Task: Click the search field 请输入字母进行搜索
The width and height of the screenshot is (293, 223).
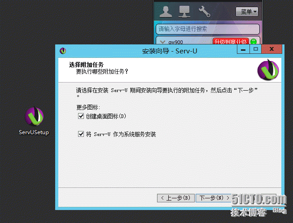Action: pyautogui.click(x=208, y=29)
